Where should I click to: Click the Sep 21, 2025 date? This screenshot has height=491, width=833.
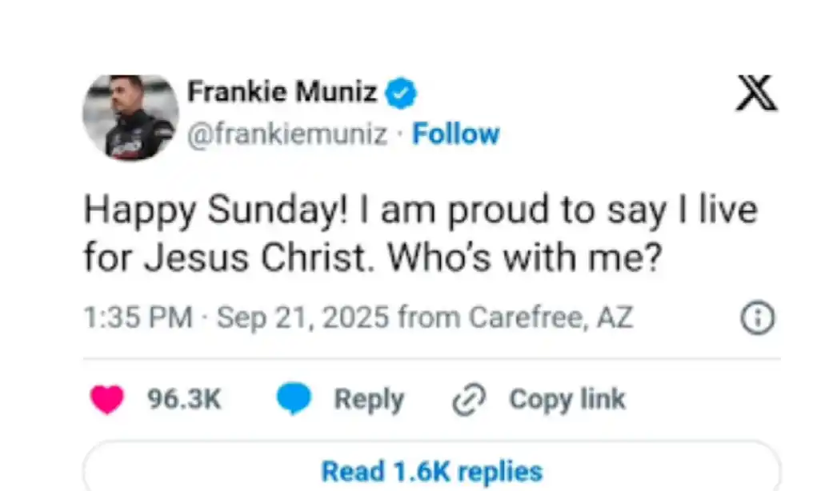coord(302,318)
